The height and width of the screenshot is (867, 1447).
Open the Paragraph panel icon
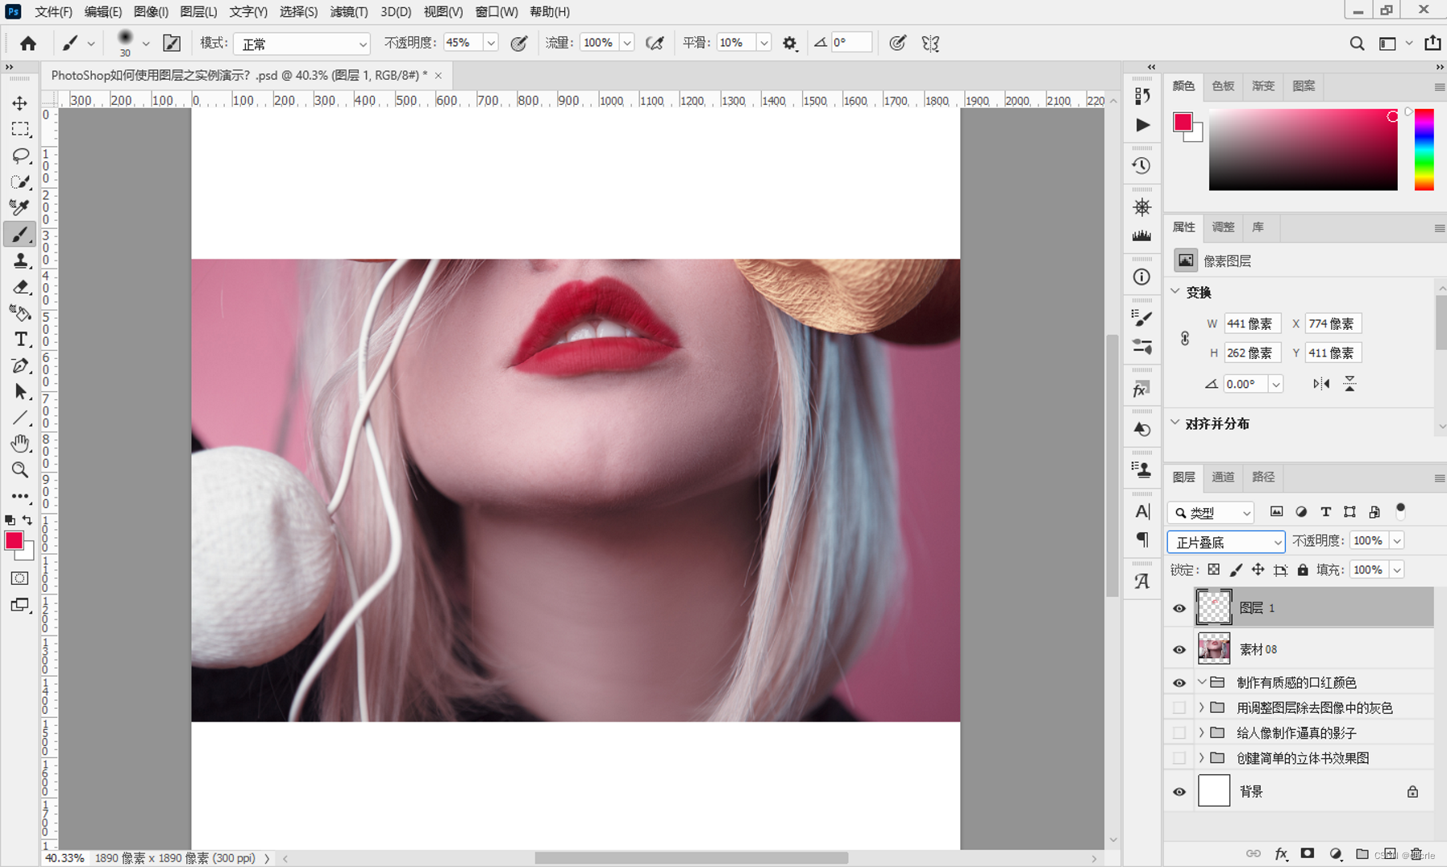click(1142, 539)
